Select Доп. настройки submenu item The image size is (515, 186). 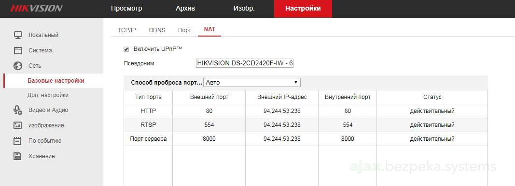(48, 95)
